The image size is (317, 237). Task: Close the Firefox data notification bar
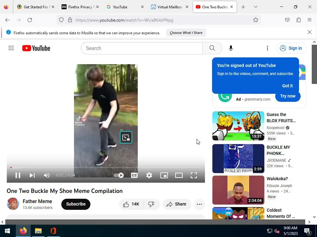click(x=310, y=32)
